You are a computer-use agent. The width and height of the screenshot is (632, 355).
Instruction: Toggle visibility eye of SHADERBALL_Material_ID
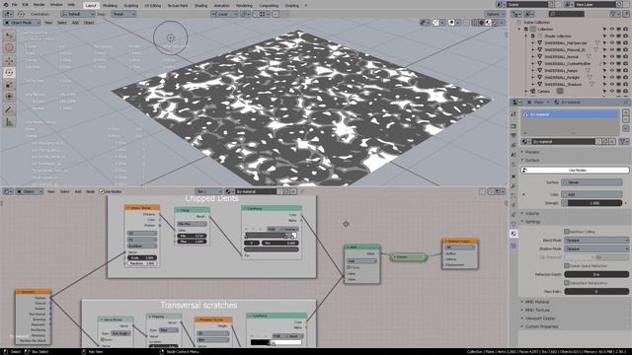[612, 49]
